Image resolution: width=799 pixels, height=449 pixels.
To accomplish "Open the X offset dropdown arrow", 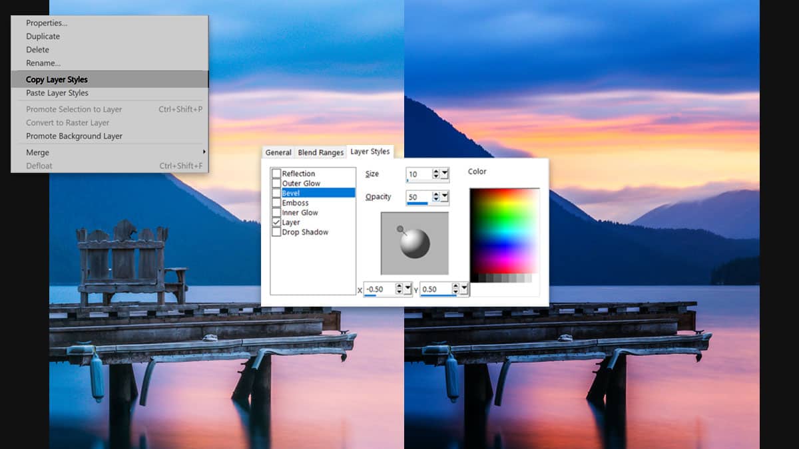I will click(x=408, y=289).
